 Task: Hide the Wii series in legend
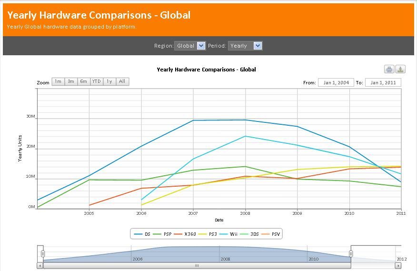pos(231,234)
